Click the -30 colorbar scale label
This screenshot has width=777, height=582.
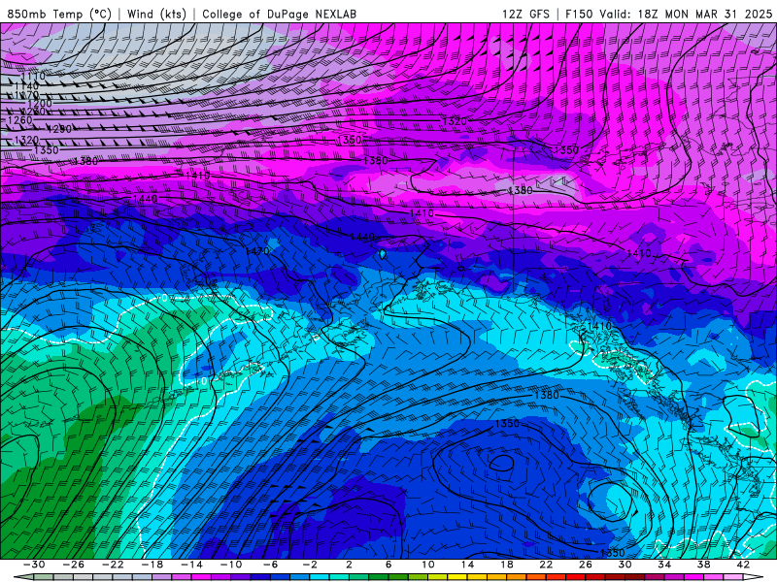tap(34, 565)
